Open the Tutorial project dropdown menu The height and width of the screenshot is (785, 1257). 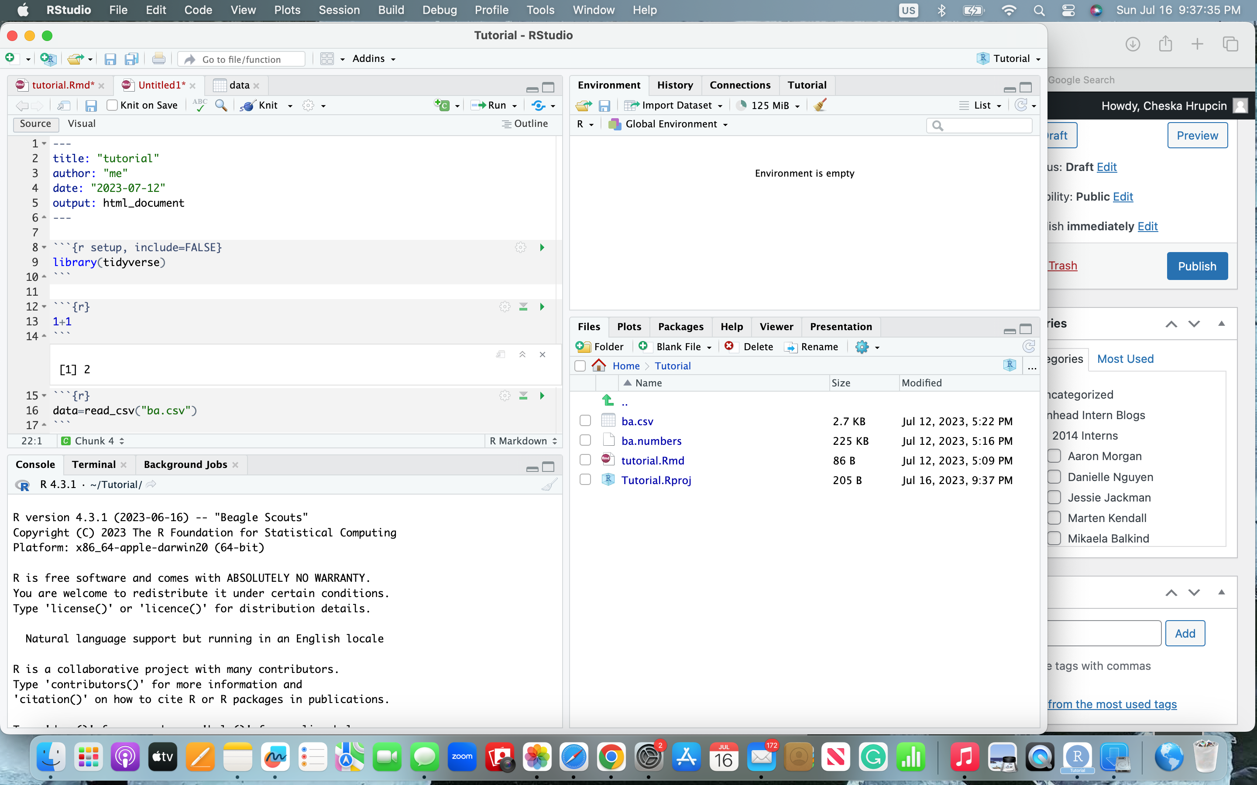[x=1008, y=59]
